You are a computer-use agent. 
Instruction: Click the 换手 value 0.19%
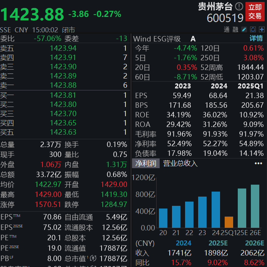point(117,145)
